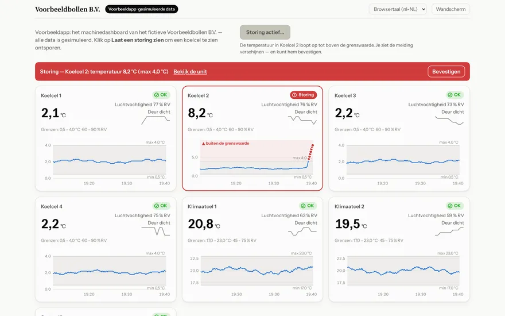Click the humidity sparkline in Klimaatcel 2 card
Screen dimensions: 505x316
449,231
